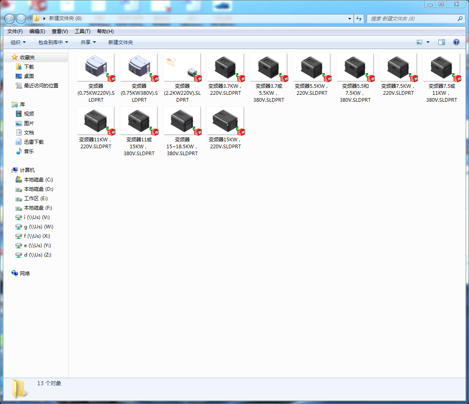Select 变频器(2.2KW220V).SLDPRT file icon

[182, 67]
